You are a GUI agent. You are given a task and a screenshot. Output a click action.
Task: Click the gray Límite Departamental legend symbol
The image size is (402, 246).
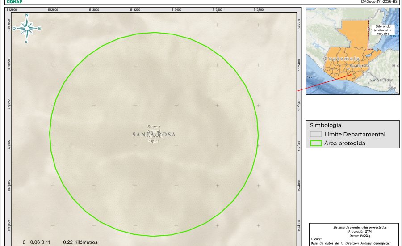[x=316, y=134]
